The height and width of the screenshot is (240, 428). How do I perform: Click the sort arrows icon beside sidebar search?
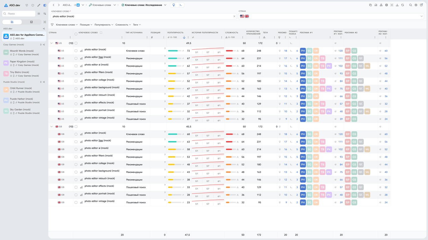(x=45, y=14)
